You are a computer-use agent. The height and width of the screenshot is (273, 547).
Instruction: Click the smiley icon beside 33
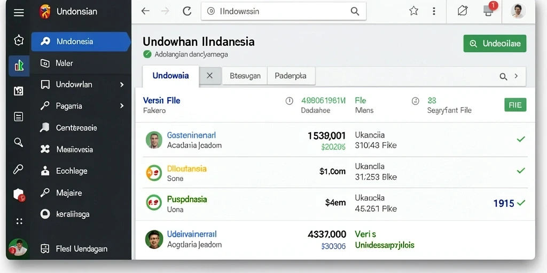pos(415,101)
